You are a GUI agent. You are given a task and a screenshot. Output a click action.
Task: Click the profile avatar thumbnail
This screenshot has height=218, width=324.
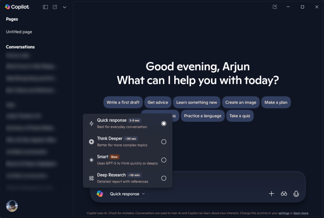tap(12, 206)
